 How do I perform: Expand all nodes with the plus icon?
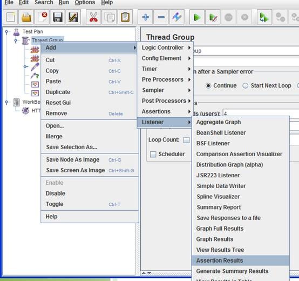tap(145, 17)
